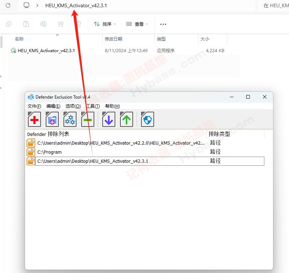Click the Add Folder icon with purple plus

coord(52,119)
